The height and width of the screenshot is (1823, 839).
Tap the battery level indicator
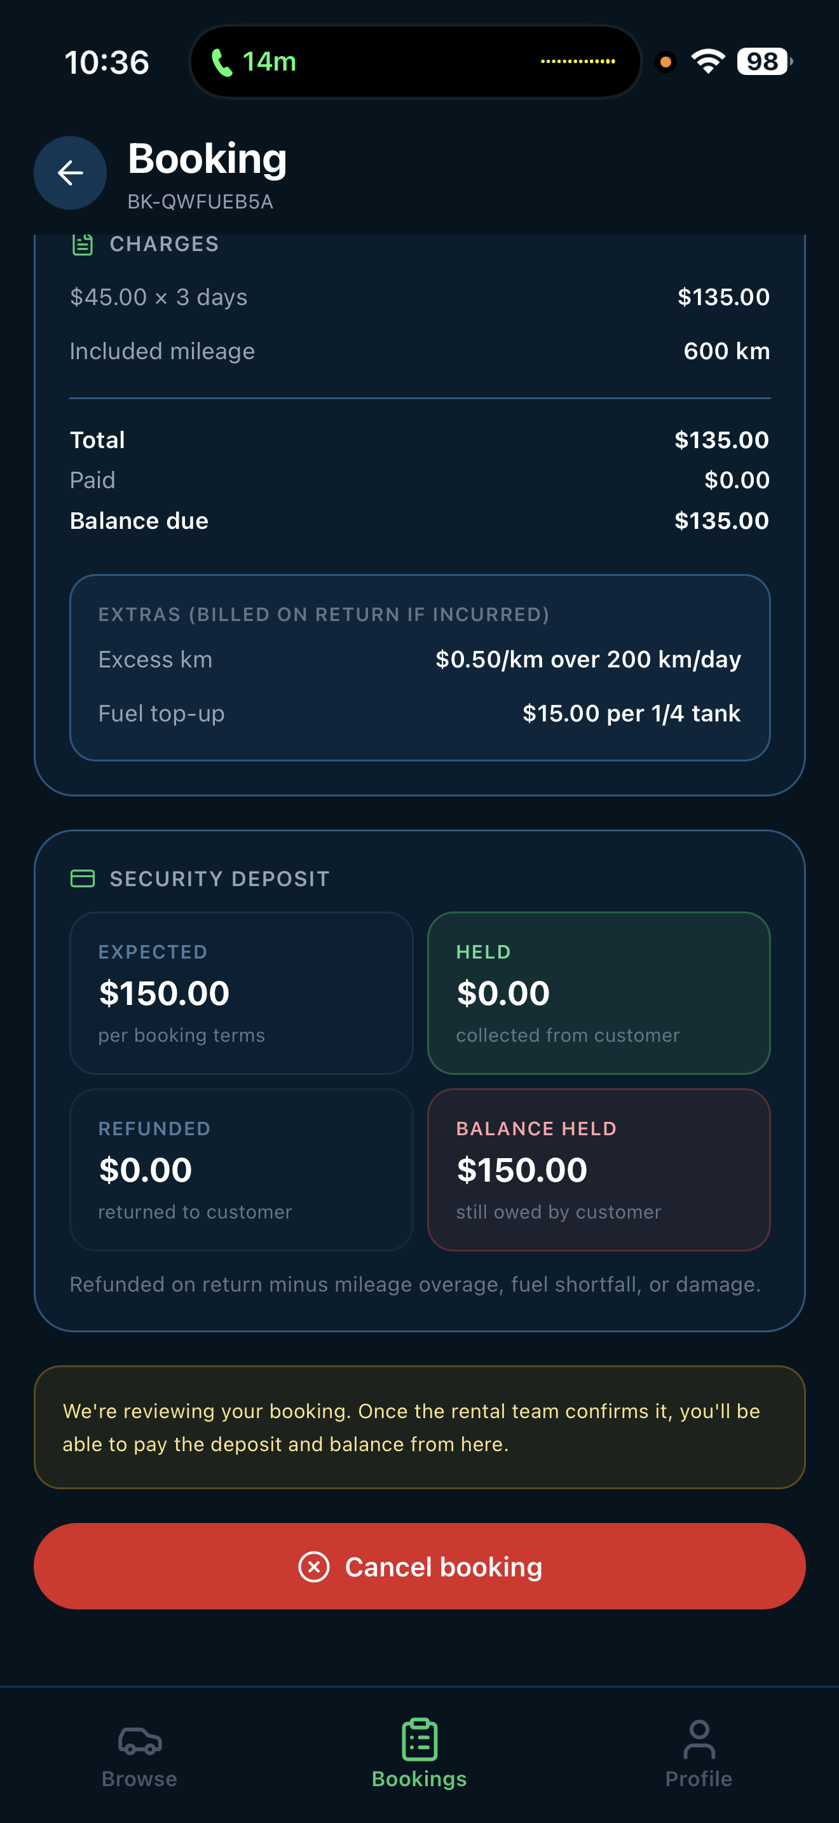click(x=764, y=62)
